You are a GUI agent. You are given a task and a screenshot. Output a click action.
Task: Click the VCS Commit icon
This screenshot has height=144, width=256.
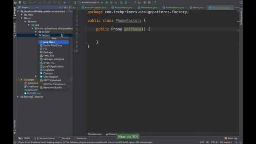click(x=126, y=2)
